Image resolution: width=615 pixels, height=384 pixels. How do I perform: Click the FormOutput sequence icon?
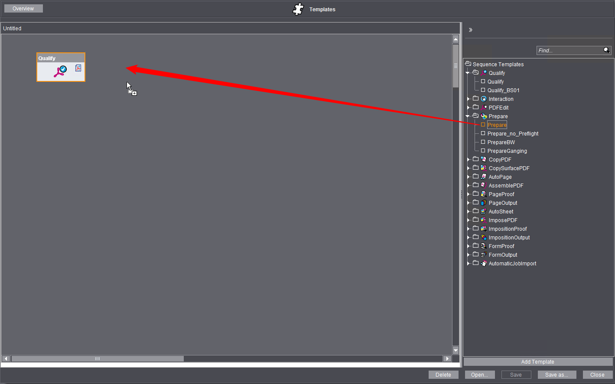(484, 255)
